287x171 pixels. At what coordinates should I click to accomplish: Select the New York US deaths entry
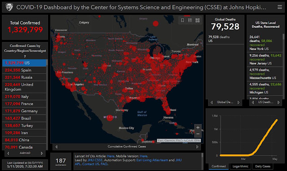[265, 43]
